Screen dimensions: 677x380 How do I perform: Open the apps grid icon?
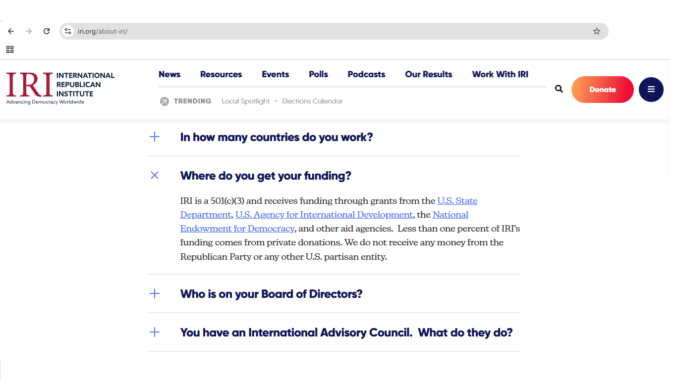(x=10, y=49)
